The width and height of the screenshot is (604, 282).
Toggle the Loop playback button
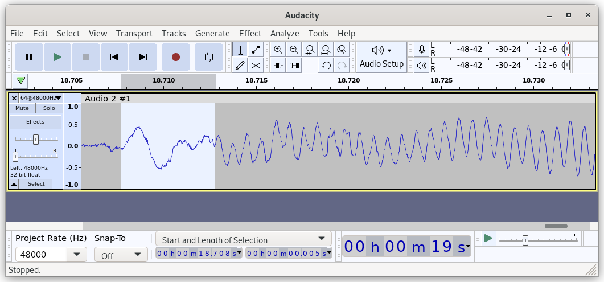click(209, 57)
